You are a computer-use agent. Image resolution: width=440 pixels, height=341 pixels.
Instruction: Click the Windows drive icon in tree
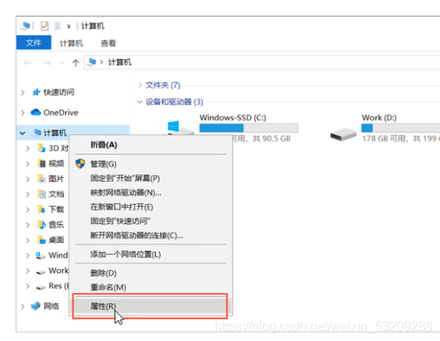coord(40,255)
